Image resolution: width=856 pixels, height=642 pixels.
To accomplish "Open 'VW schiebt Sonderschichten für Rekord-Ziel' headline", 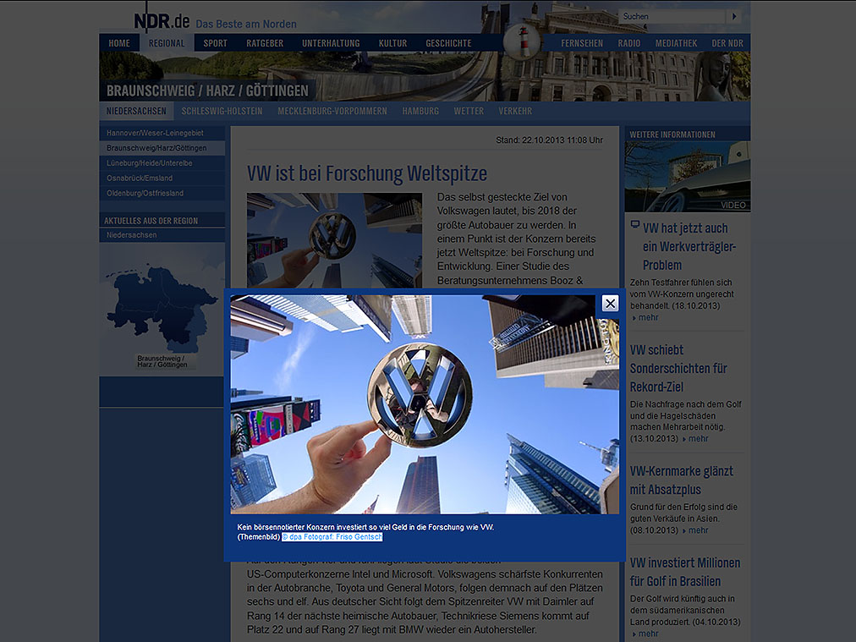I will (x=678, y=369).
